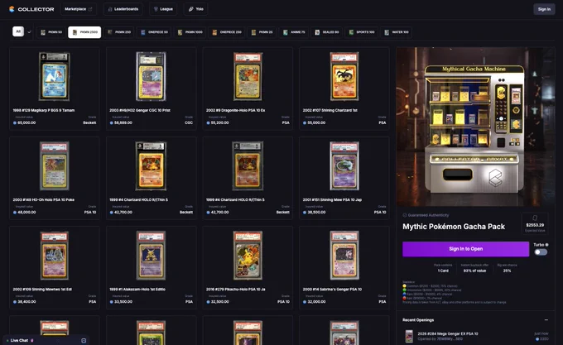Click the $2553.29 expected value text
563x345 pixels.
[535, 225]
